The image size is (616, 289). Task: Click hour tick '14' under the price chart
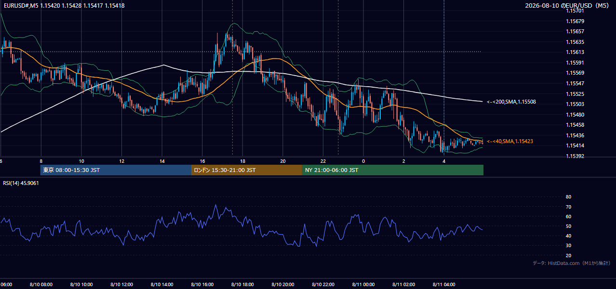coord(162,161)
